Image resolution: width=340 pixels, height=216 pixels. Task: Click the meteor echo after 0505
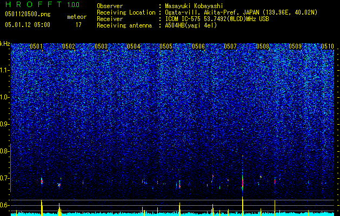coord(179,184)
